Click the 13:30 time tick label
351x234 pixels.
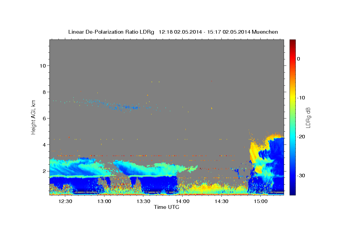(143, 201)
